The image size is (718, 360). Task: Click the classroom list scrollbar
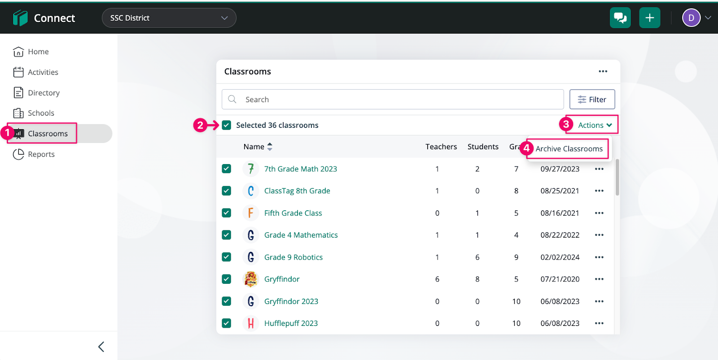click(x=617, y=177)
